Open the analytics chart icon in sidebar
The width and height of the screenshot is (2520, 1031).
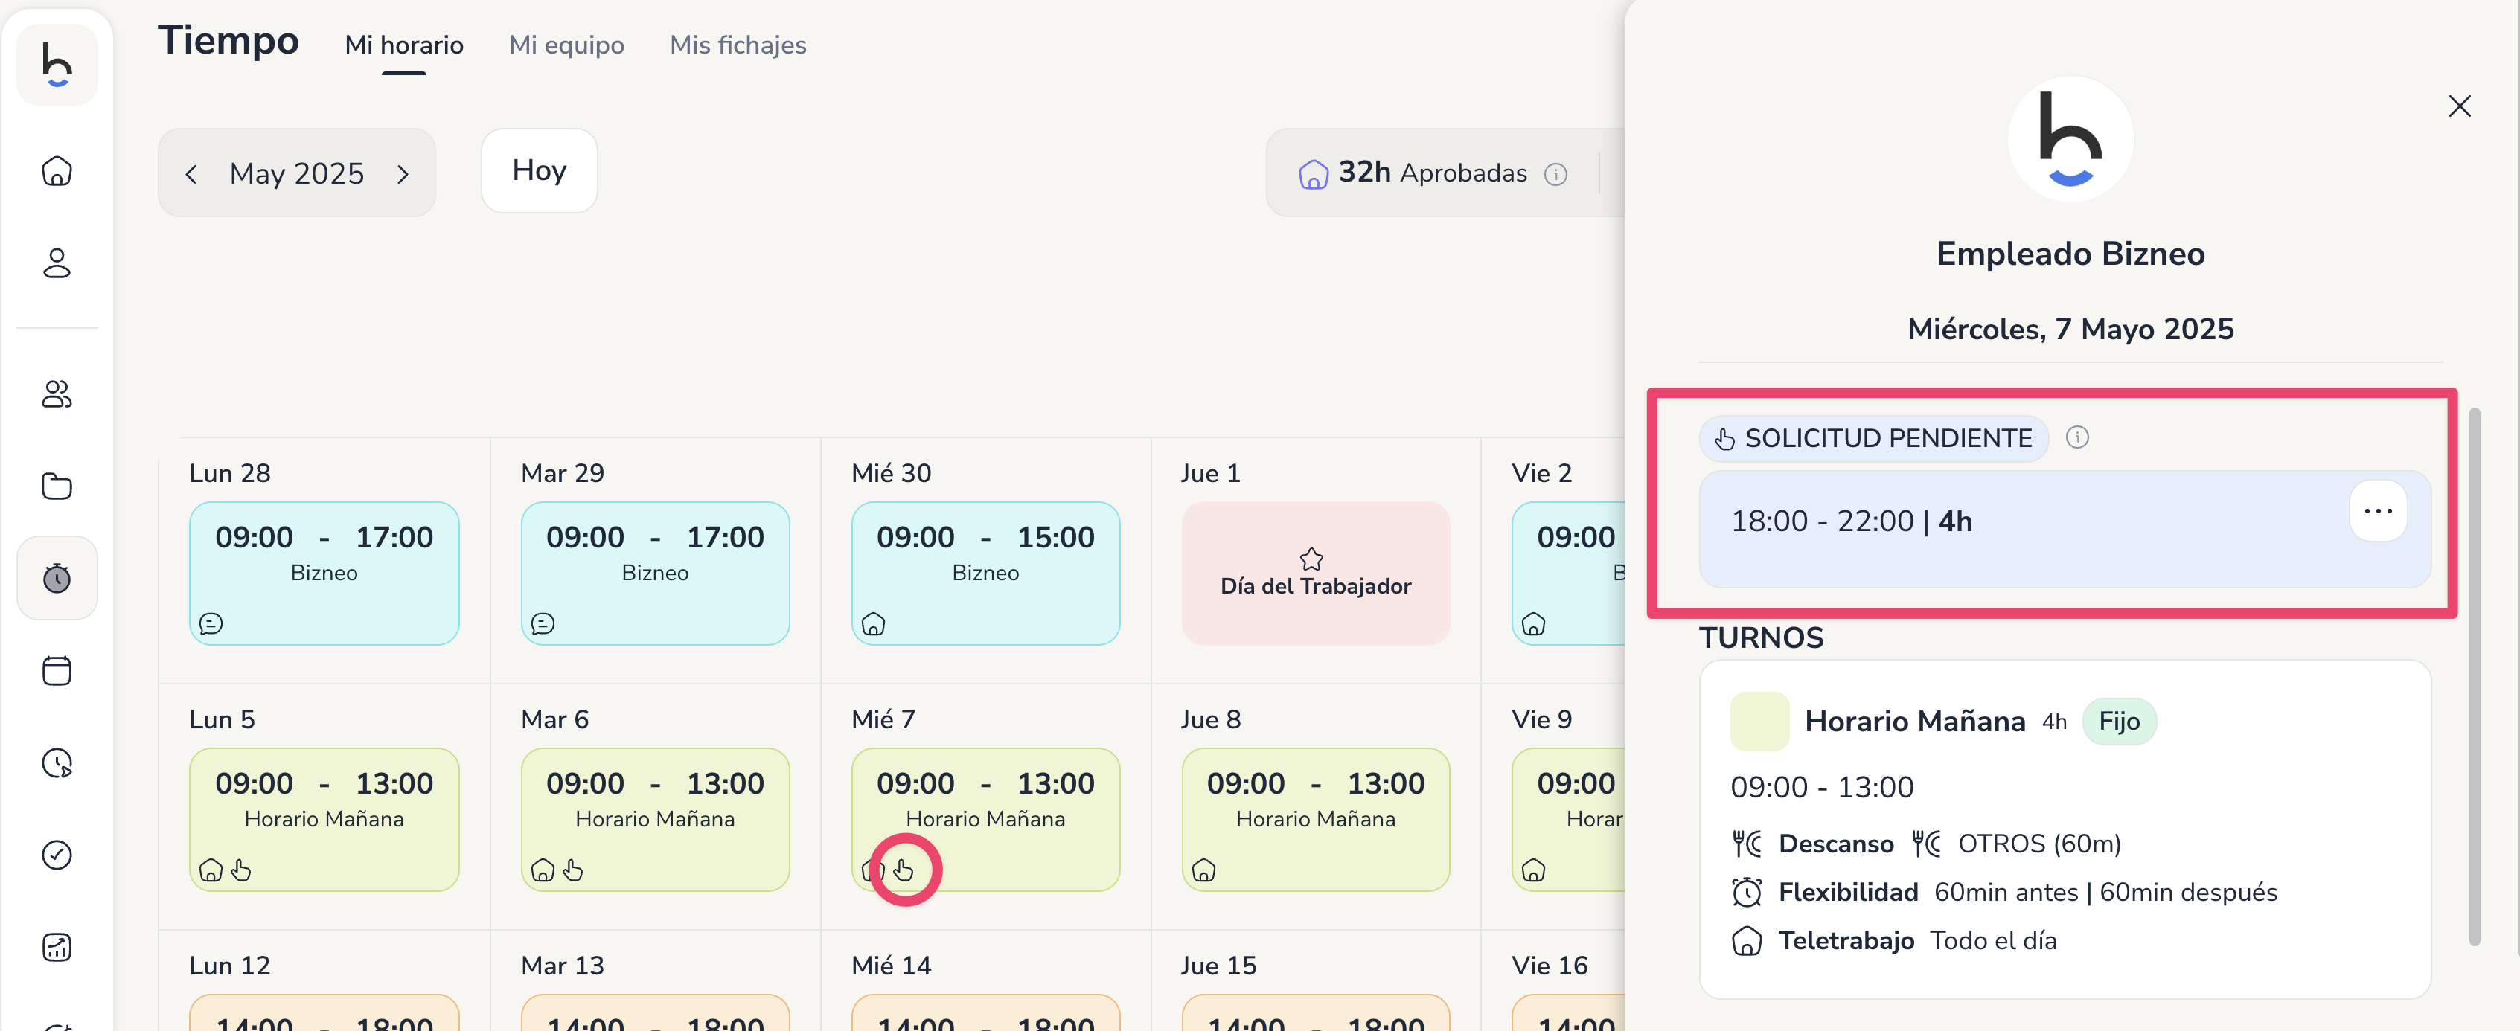pos(57,947)
